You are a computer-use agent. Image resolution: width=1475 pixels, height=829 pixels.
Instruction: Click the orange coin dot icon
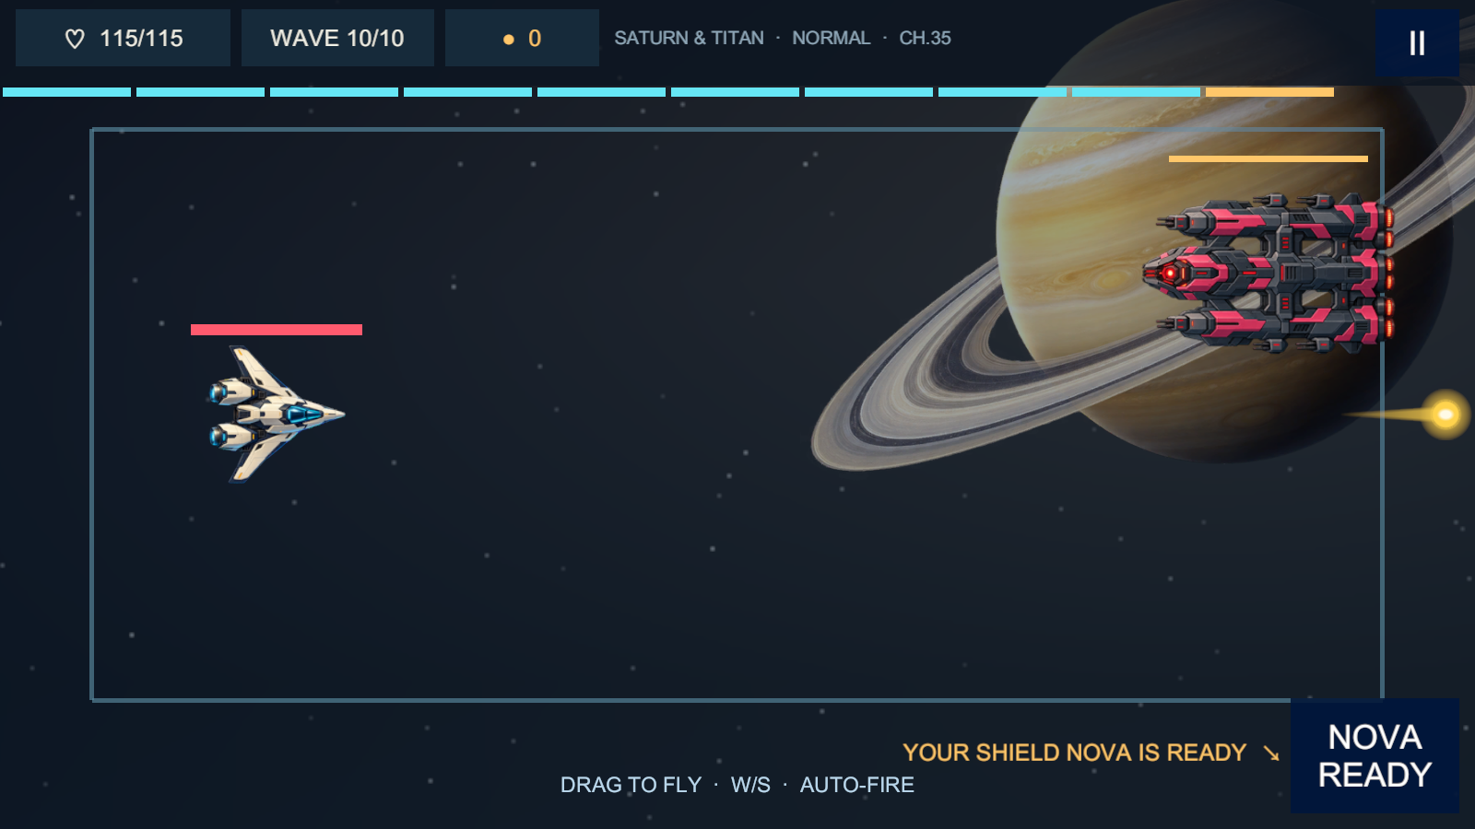[x=508, y=40]
